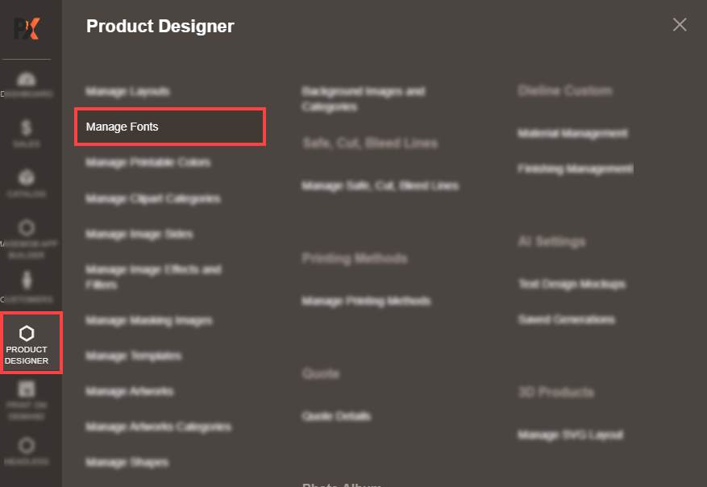
Task: Select Manage Layouts menu item
Action: click(128, 92)
